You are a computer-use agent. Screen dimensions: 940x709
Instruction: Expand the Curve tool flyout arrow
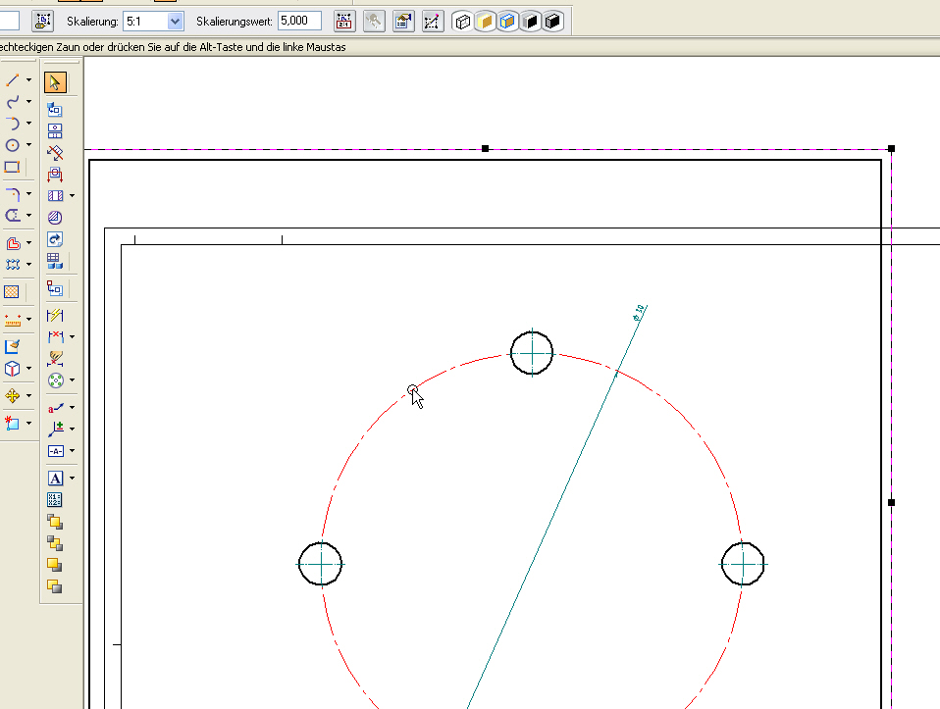pyautogui.click(x=28, y=102)
